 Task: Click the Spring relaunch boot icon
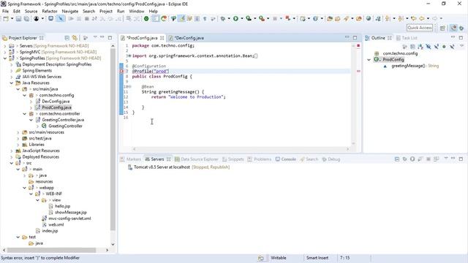tap(164, 18)
